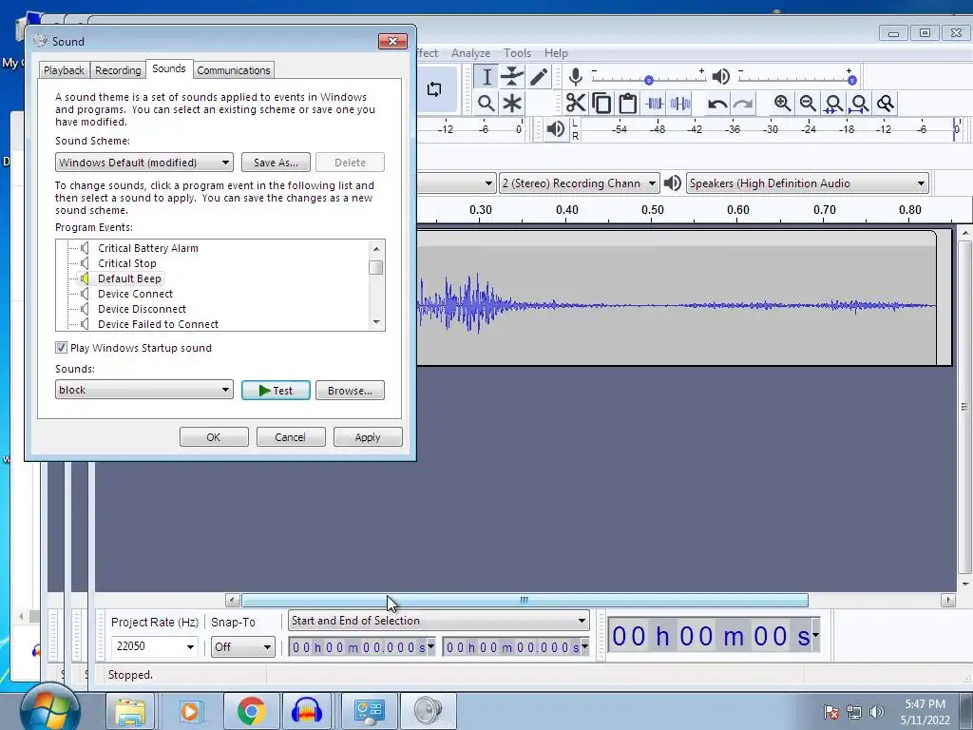Viewport: 973px width, 730px height.
Task: Click the playback volume speaker icon
Action: [x=720, y=77]
